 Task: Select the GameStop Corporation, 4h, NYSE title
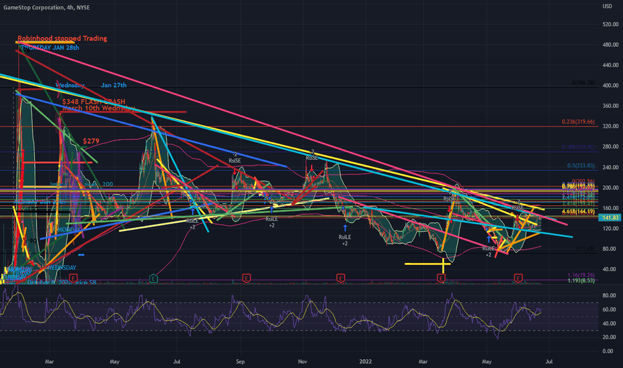pos(47,7)
